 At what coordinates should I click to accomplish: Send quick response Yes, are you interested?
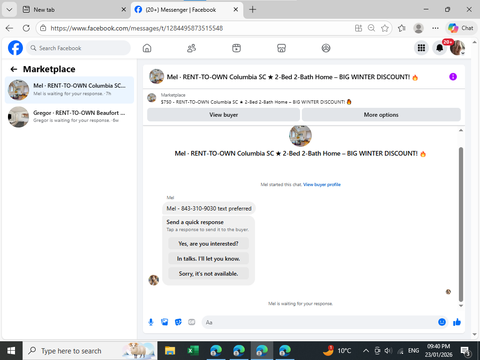coord(209,244)
